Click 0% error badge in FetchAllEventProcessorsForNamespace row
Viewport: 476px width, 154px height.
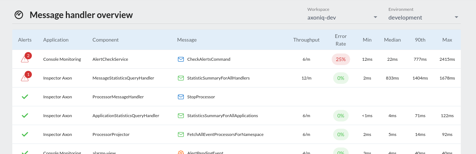coord(341,134)
